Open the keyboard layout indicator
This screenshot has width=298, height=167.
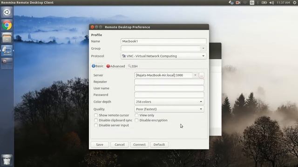252,2
